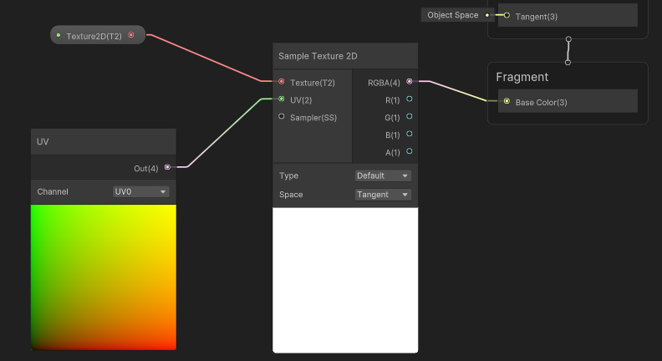Click the Object Space label
Viewport: 662px width, 361px height.
pos(452,15)
